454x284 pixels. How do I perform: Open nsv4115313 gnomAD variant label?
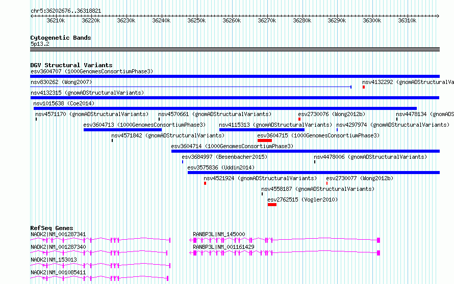pos(275,125)
